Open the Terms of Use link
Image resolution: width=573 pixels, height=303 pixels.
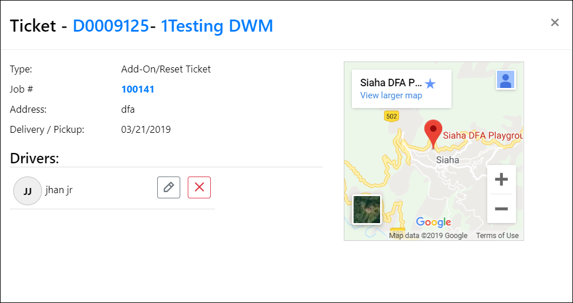(497, 236)
